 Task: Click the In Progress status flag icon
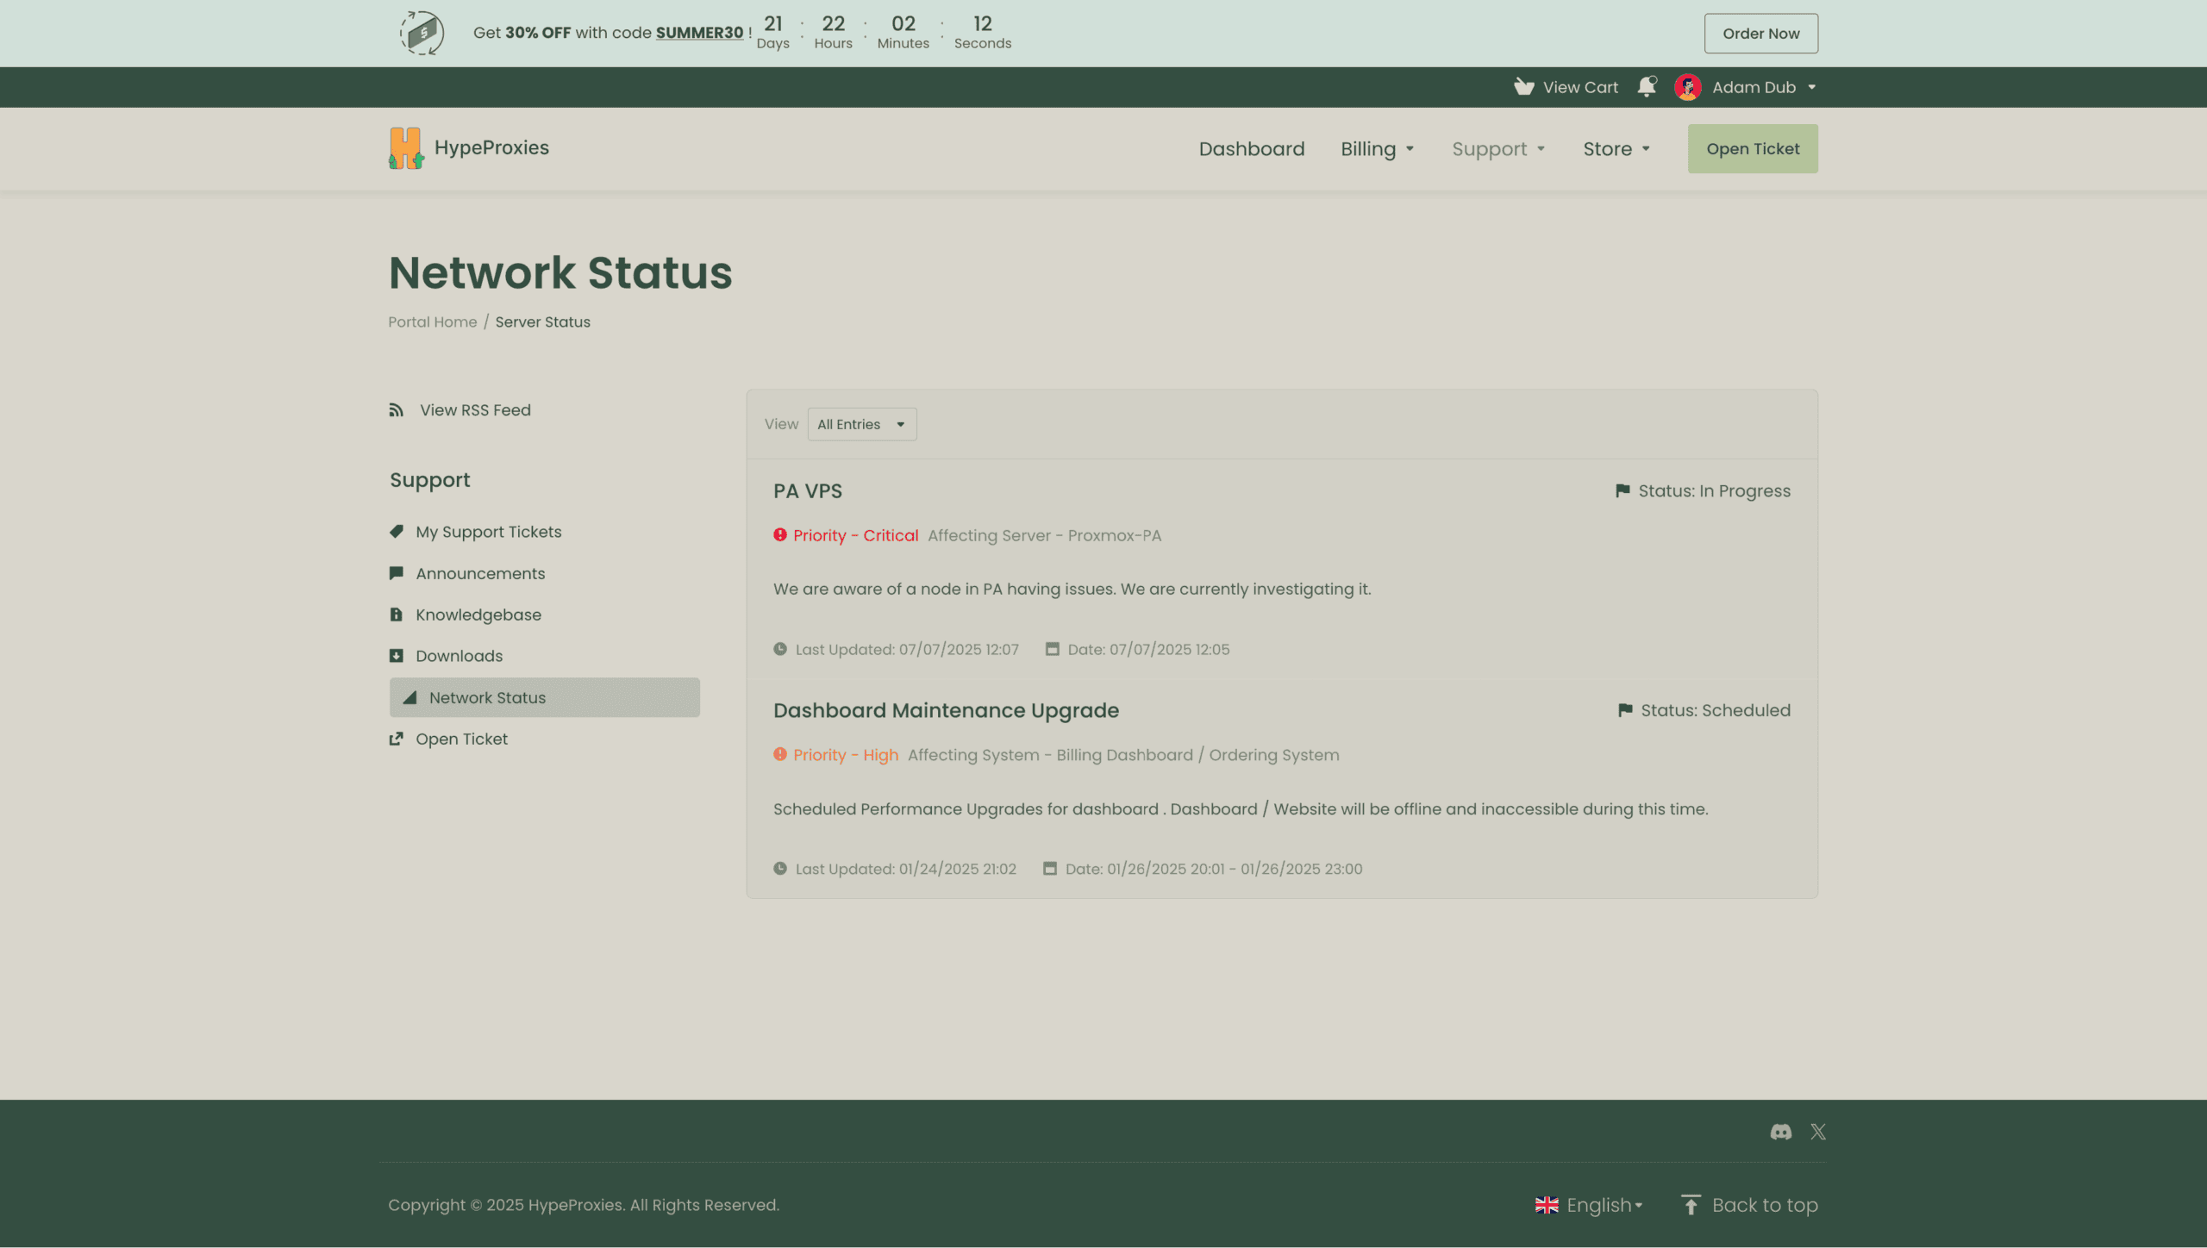click(x=1622, y=490)
